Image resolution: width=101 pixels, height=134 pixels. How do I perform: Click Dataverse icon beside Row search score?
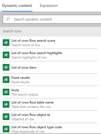tap(6, 43)
